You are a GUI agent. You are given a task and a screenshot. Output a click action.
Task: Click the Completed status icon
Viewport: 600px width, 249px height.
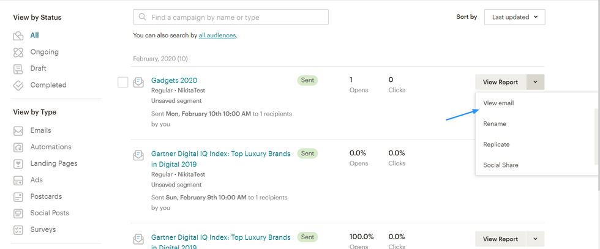pyautogui.click(x=18, y=85)
